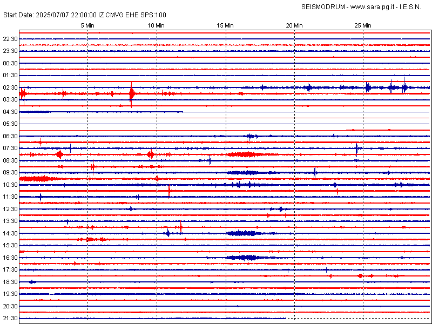Click the 01:30 time label

[10, 75]
